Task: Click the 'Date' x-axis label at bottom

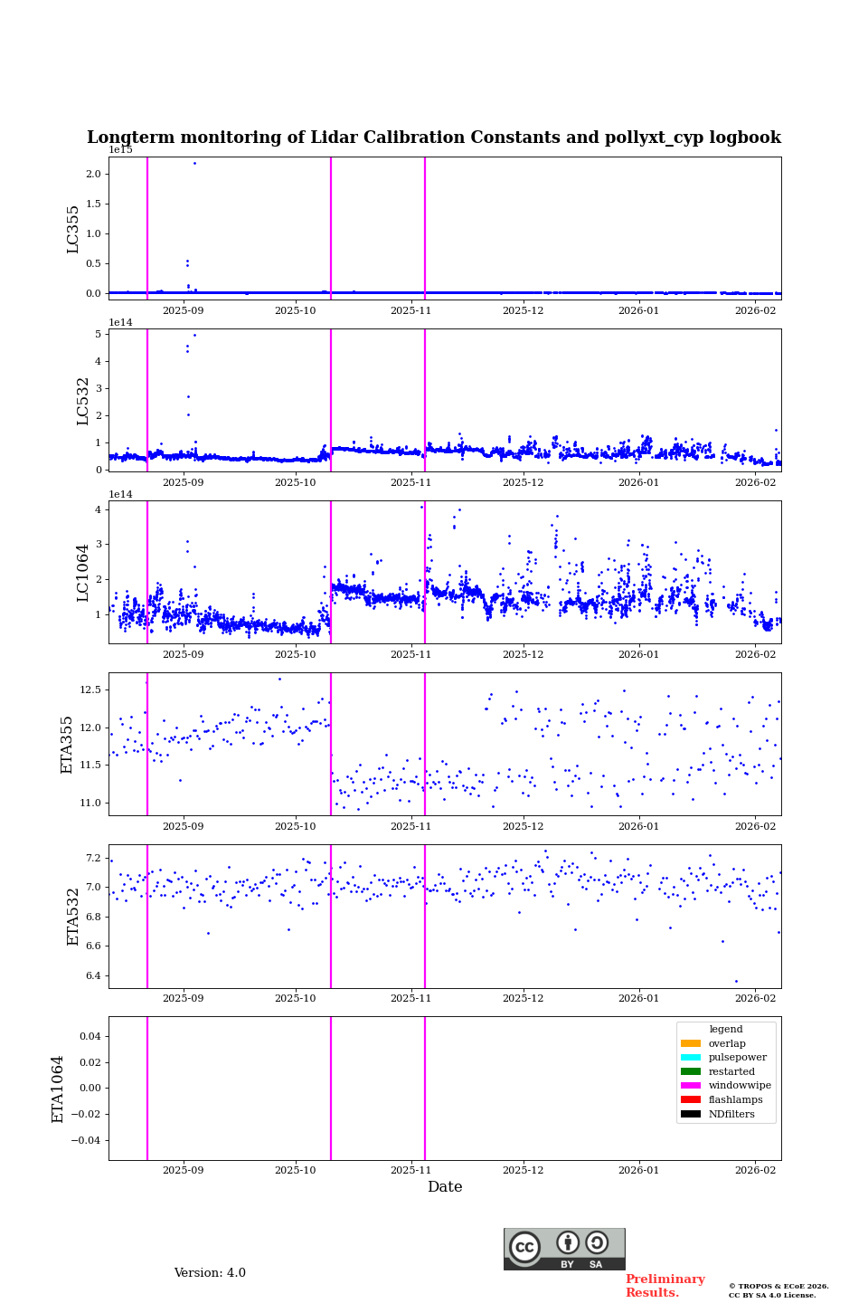Action: [x=445, y=1187]
